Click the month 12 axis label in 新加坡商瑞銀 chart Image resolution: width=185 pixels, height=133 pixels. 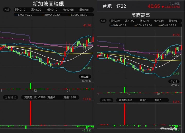click(35, 91)
